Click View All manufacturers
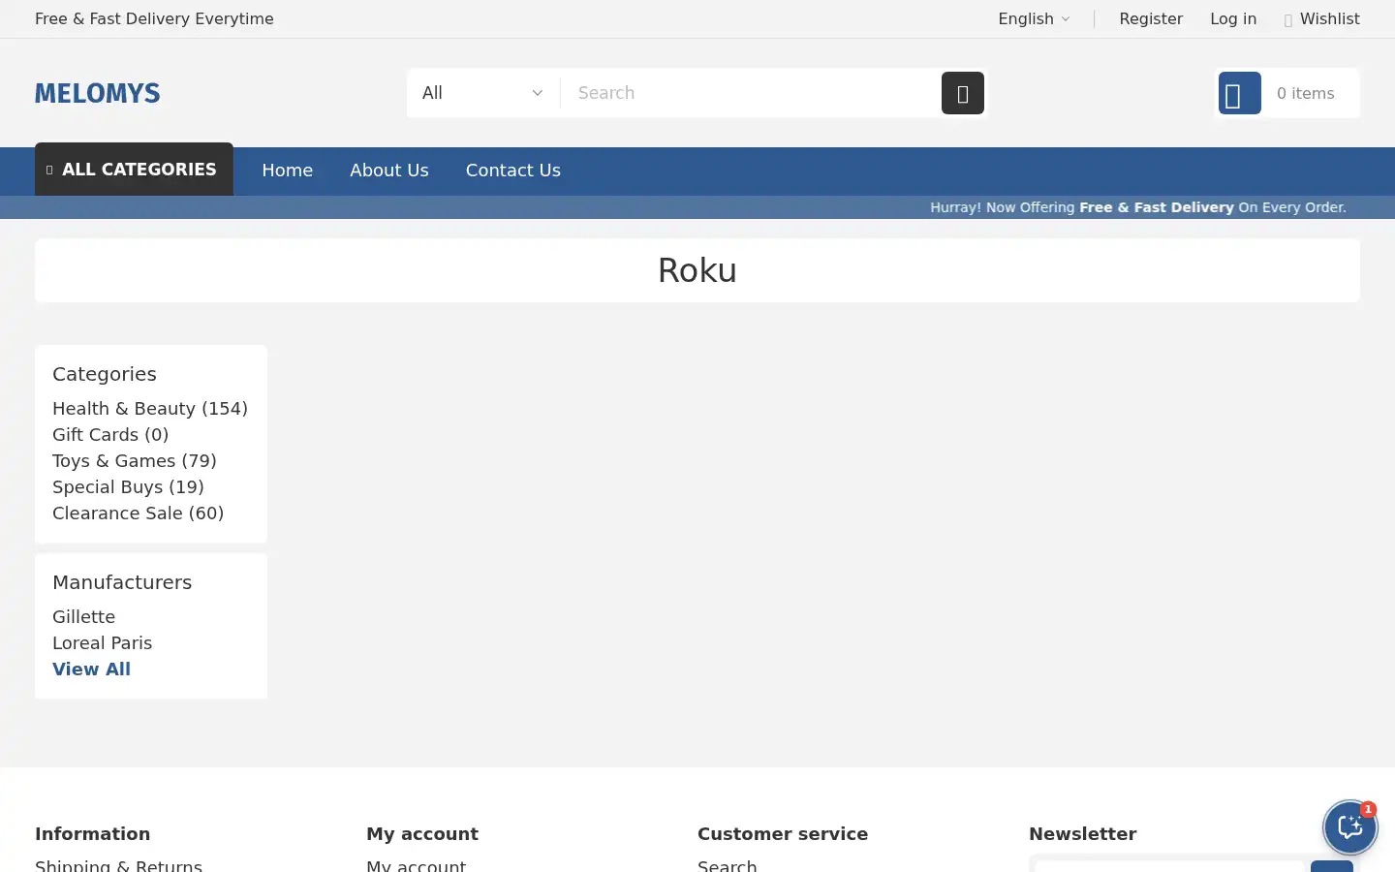The width and height of the screenshot is (1395, 872). (x=91, y=670)
